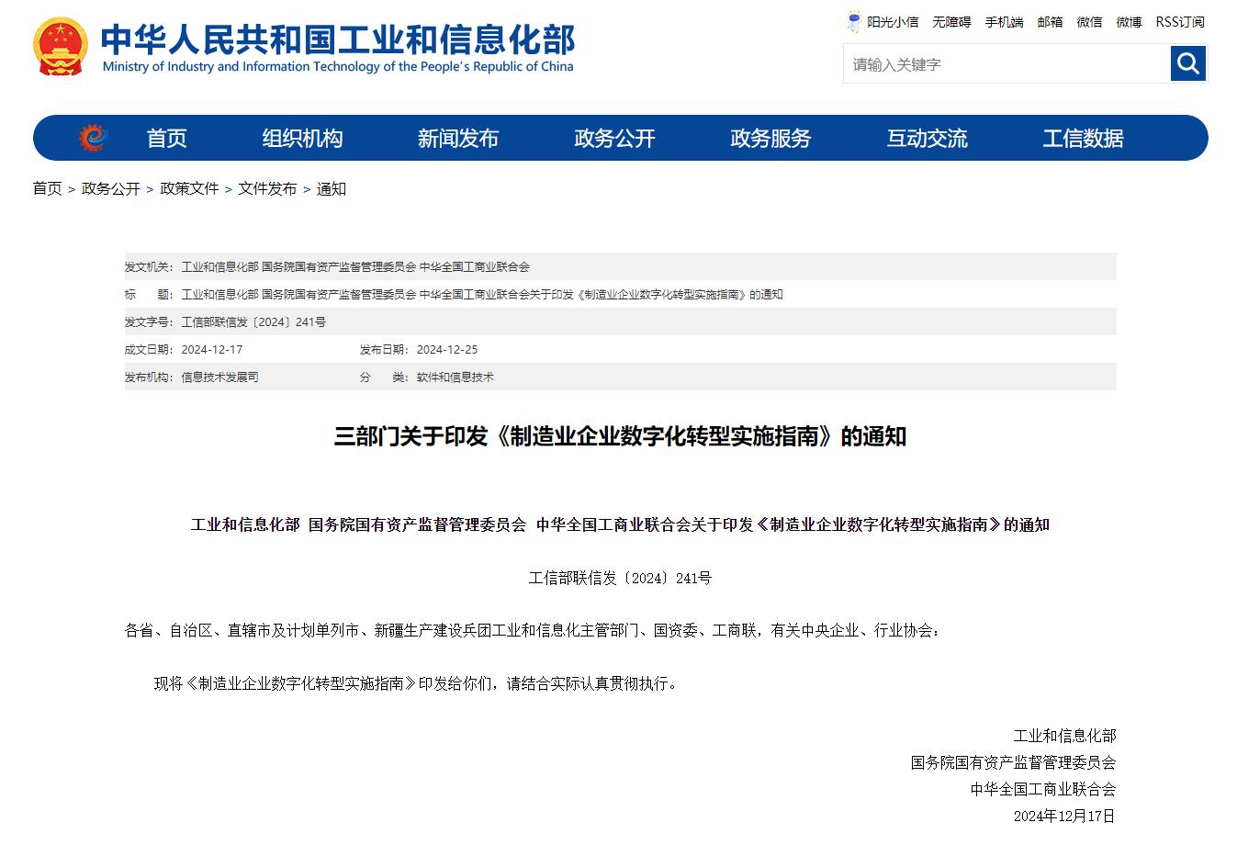Click the RSS订阅 link

(1180, 22)
